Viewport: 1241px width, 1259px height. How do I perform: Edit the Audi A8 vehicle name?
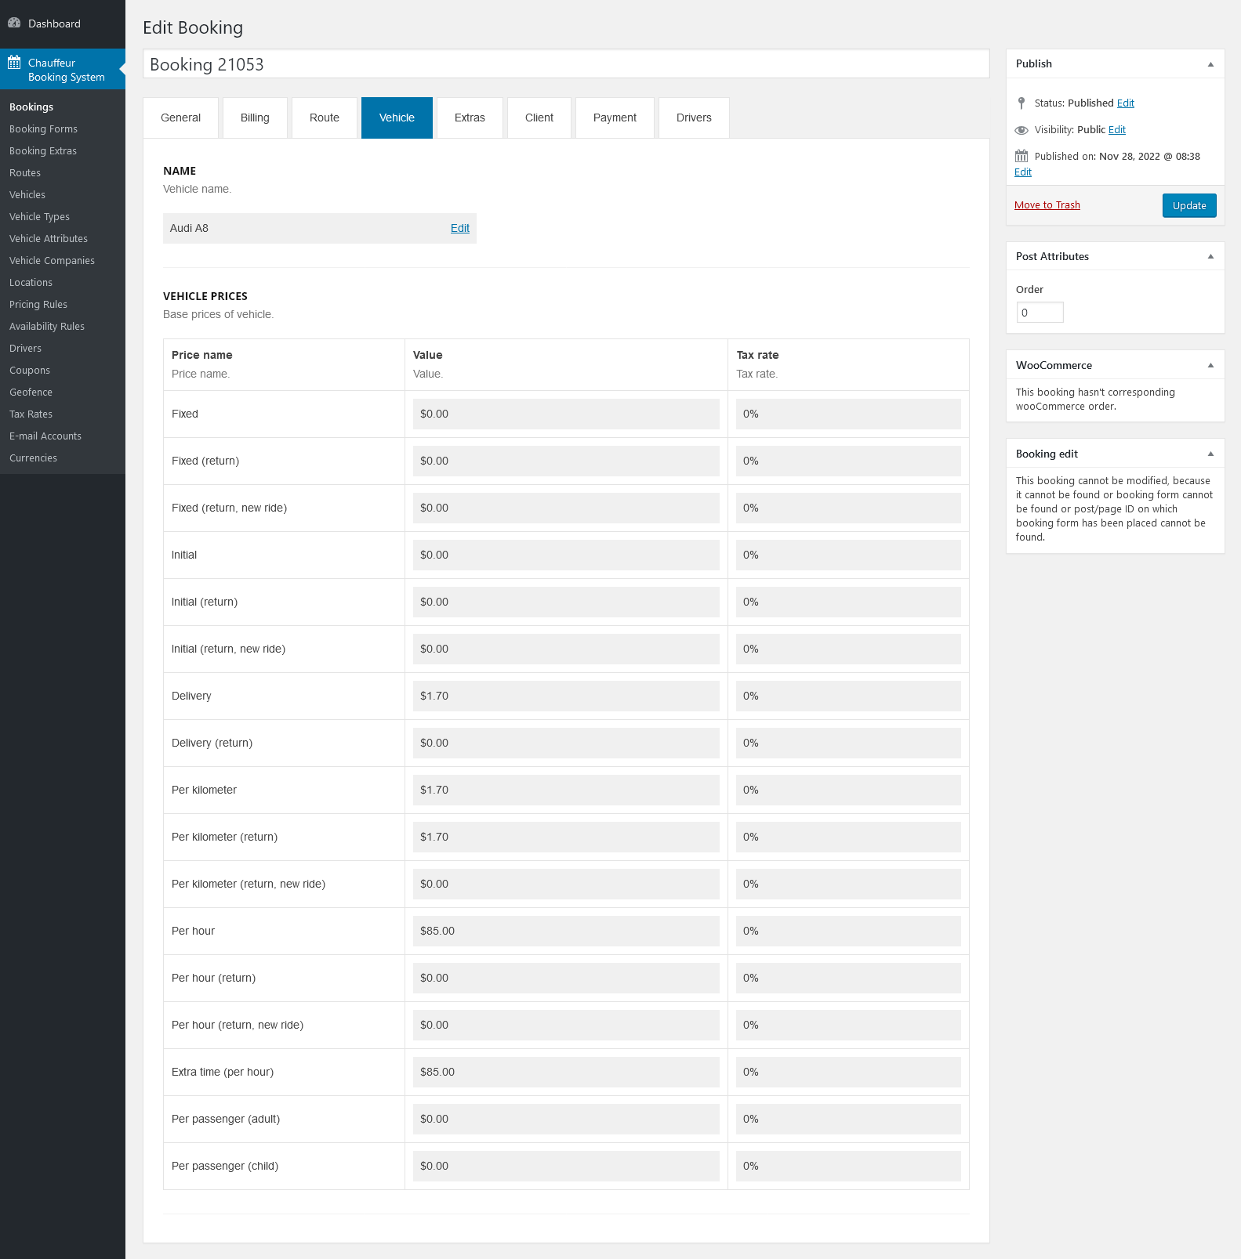click(x=459, y=228)
